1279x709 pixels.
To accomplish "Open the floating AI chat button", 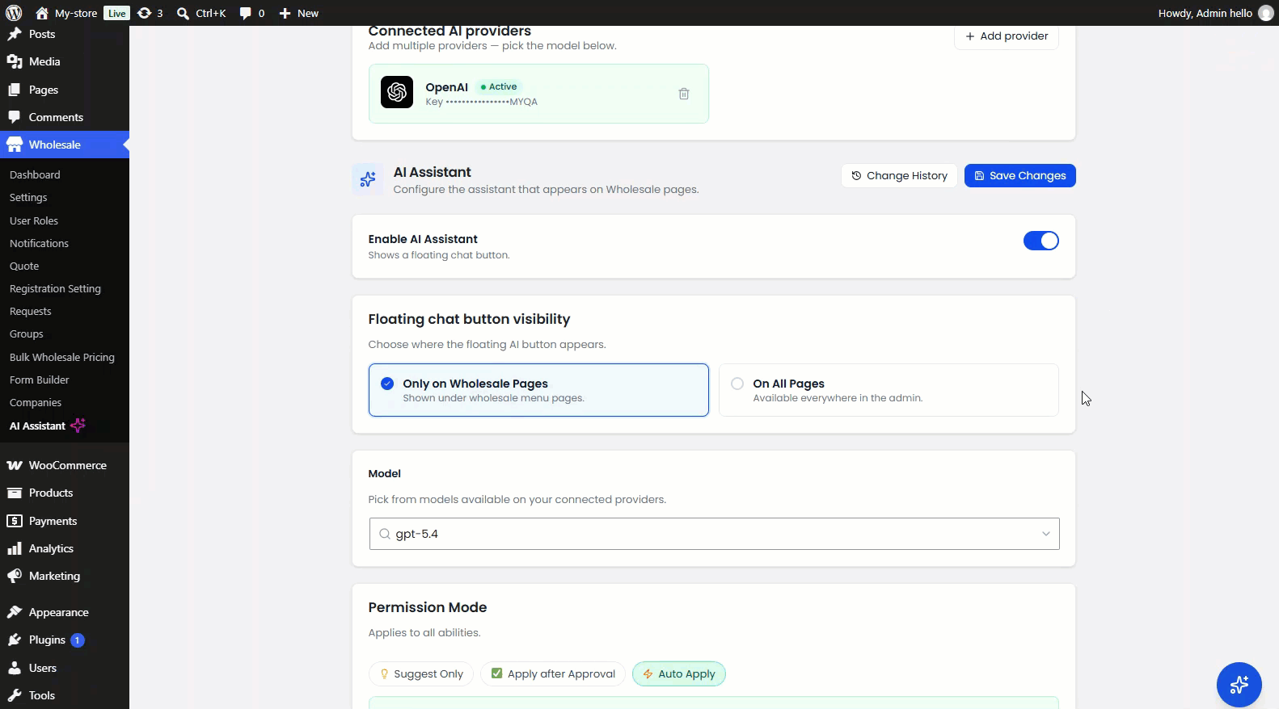I will pos(1239,685).
